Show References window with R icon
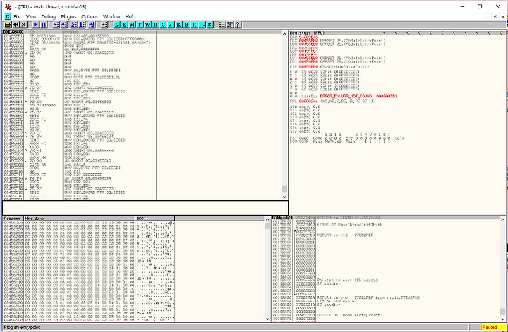Image resolution: width=508 pixels, height=332 pixels. point(195,25)
